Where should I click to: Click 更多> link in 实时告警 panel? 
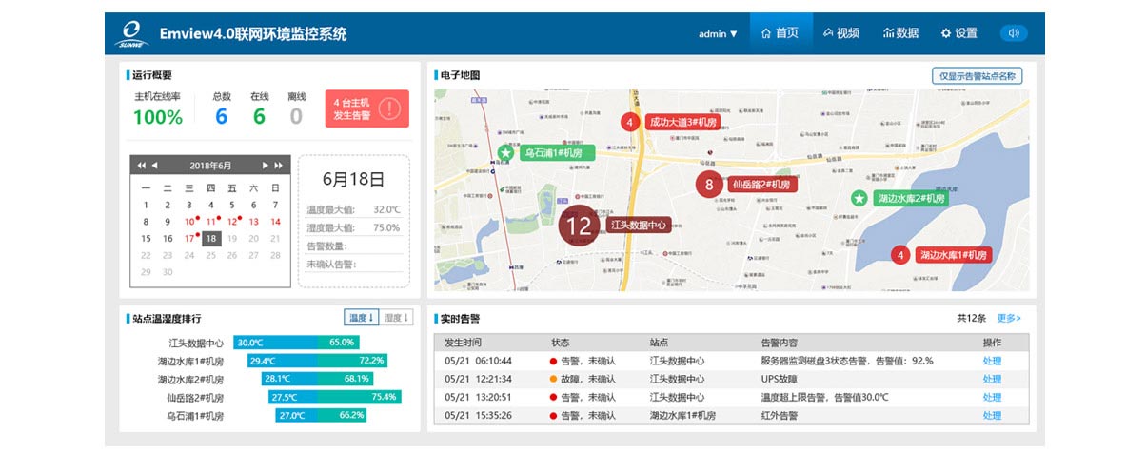pyautogui.click(x=1009, y=318)
